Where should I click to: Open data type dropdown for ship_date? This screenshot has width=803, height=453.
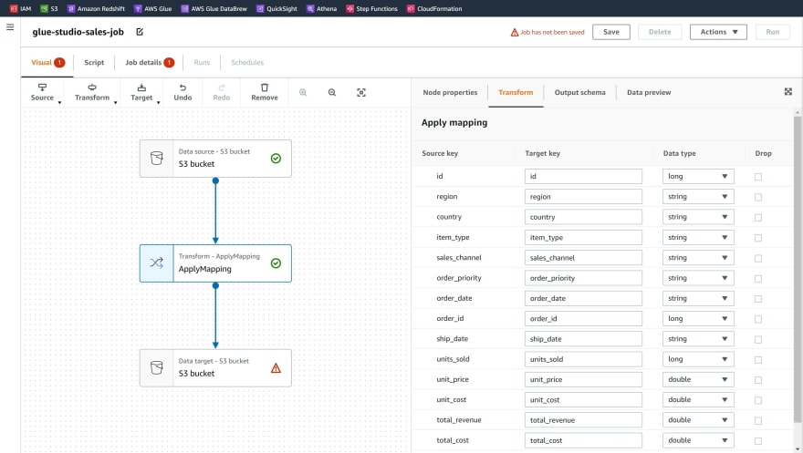698,339
